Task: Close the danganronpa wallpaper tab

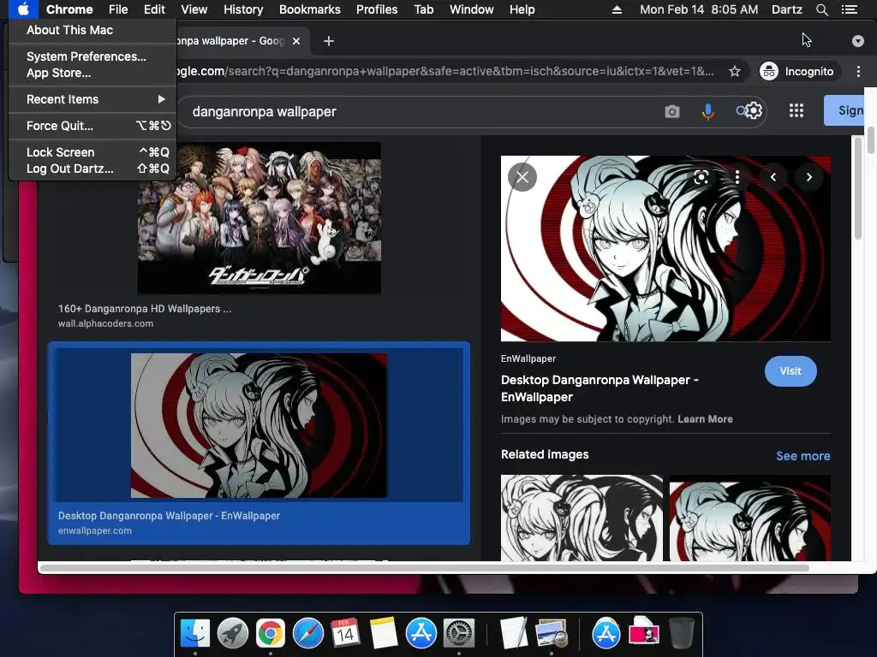Action: tap(296, 41)
